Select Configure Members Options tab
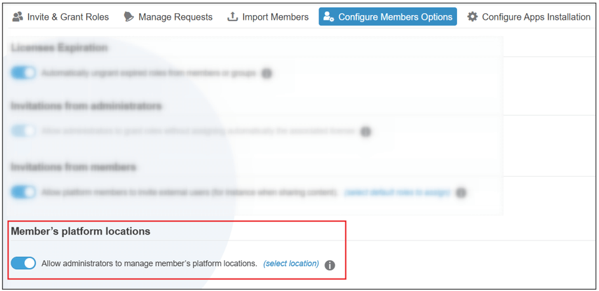This screenshot has width=599, height=291. 388,17
